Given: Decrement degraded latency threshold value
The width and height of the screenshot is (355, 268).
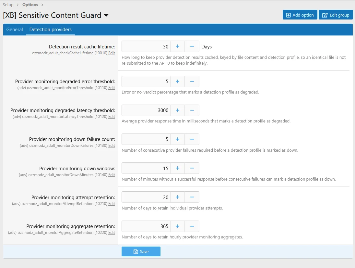Looking at the screenshot, I should pos(192,110).
